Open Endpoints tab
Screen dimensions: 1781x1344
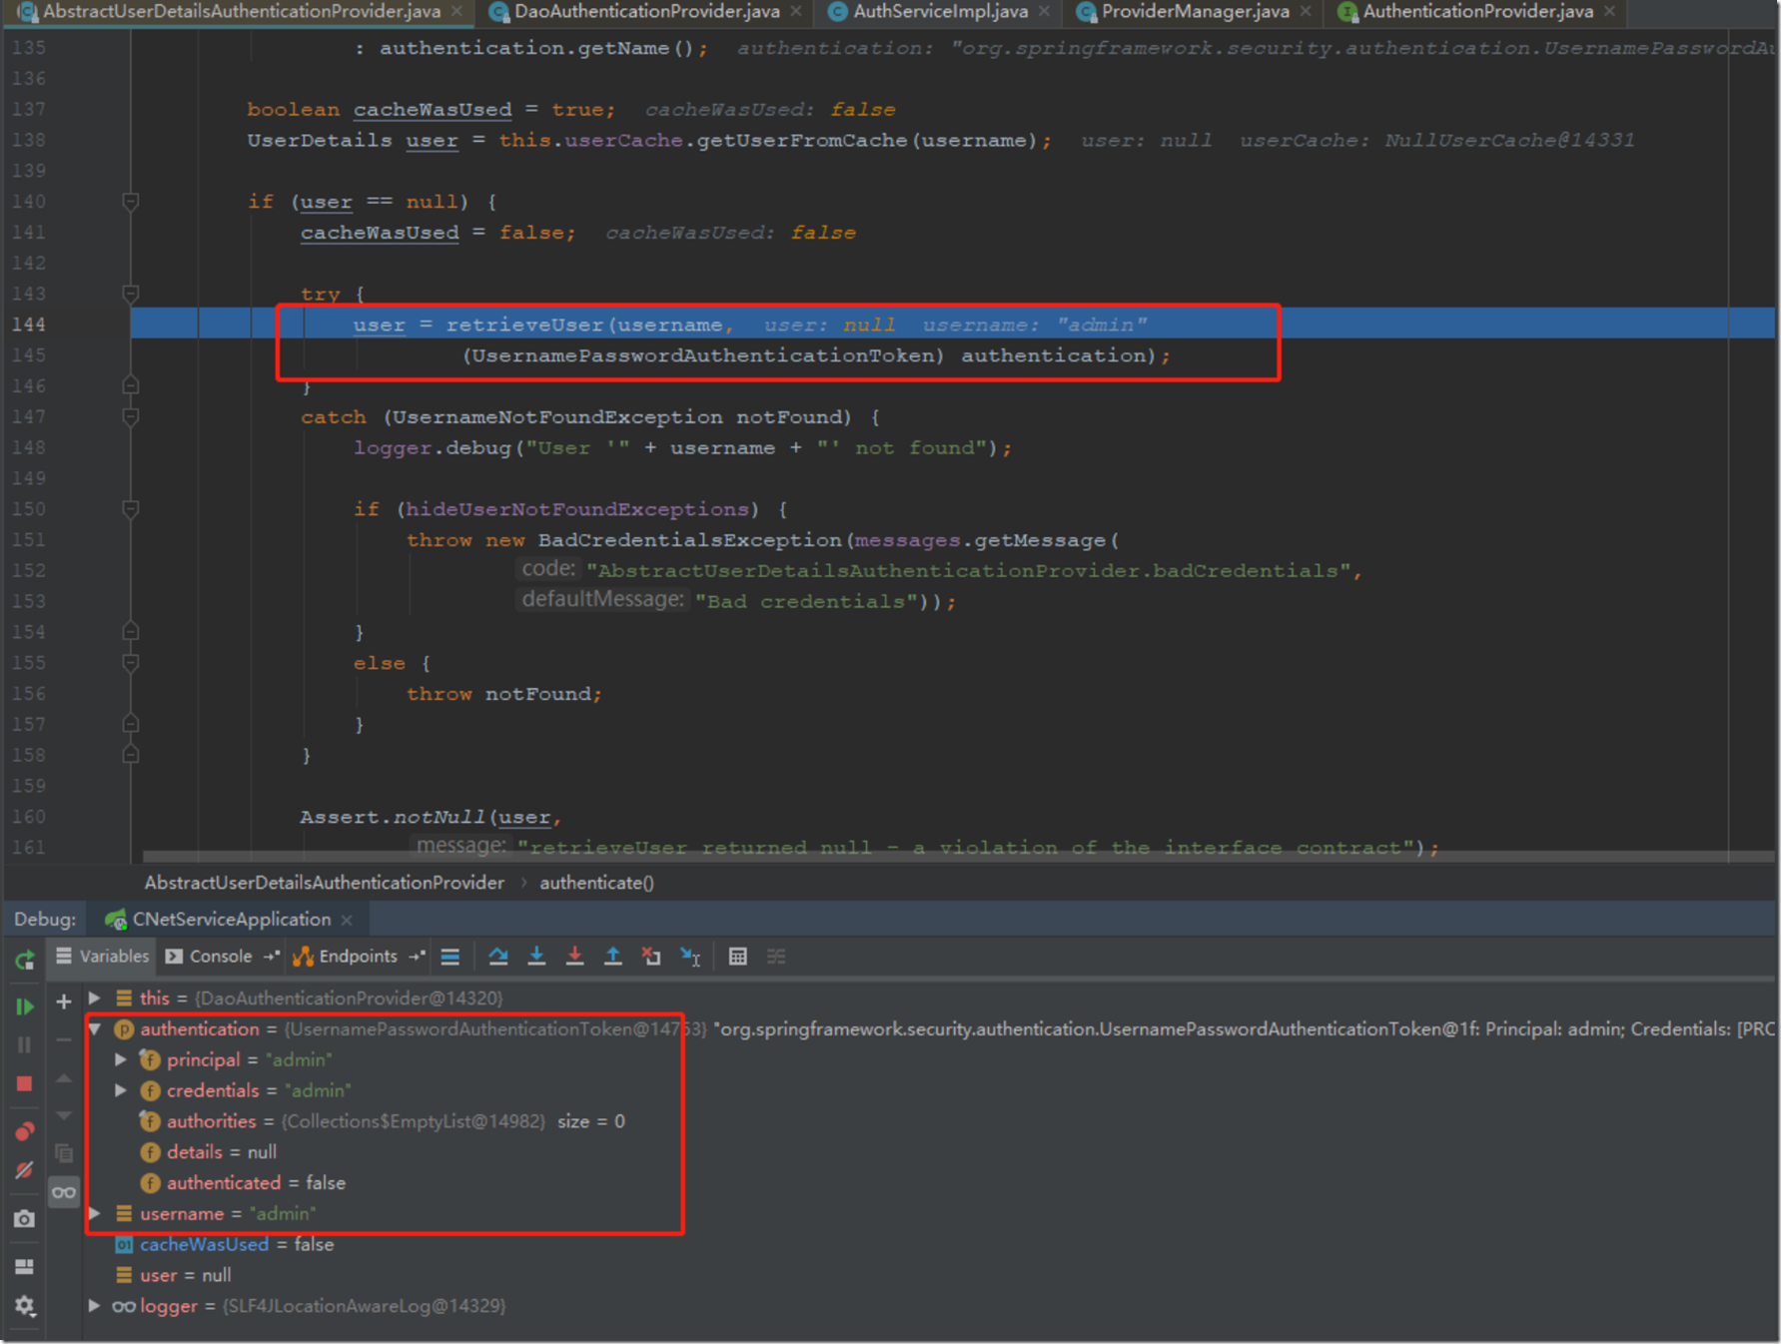(347, 957)
